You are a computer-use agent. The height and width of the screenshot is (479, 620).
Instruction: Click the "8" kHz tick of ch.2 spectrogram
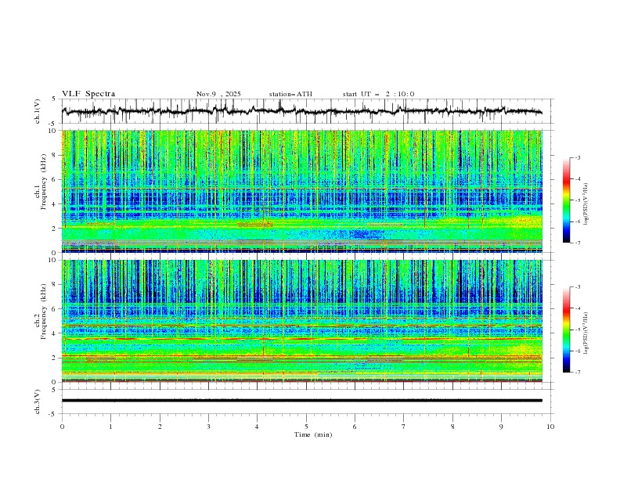pos(55,285)
